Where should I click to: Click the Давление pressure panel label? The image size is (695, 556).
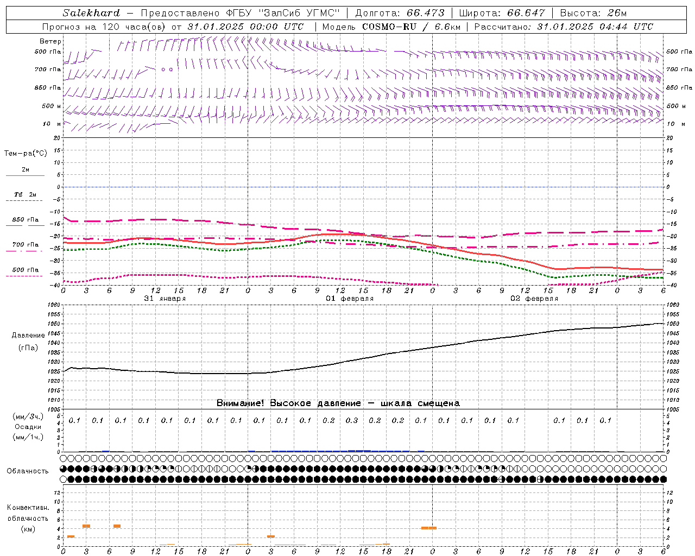click(x=28, y=336)
